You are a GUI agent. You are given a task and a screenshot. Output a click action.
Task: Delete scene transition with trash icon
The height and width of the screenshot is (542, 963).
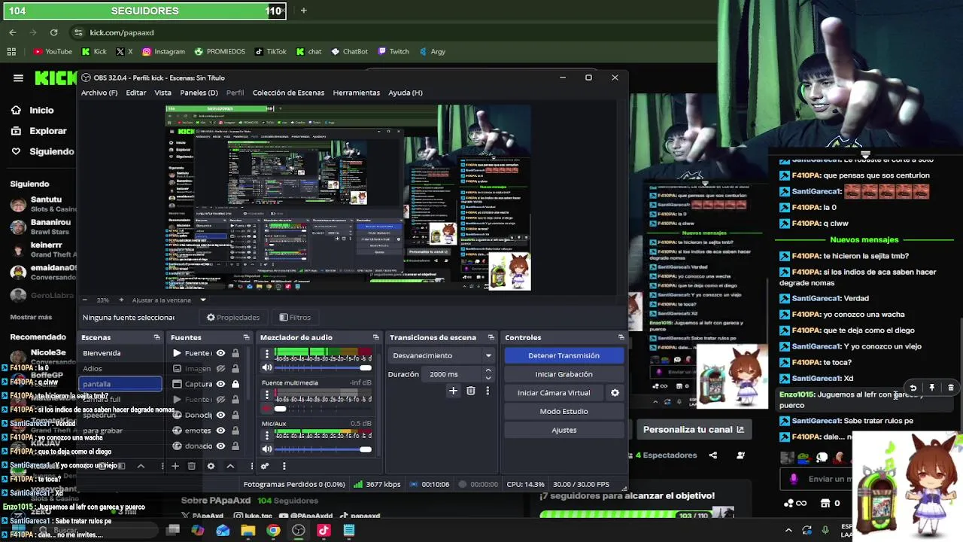[471, 391]
